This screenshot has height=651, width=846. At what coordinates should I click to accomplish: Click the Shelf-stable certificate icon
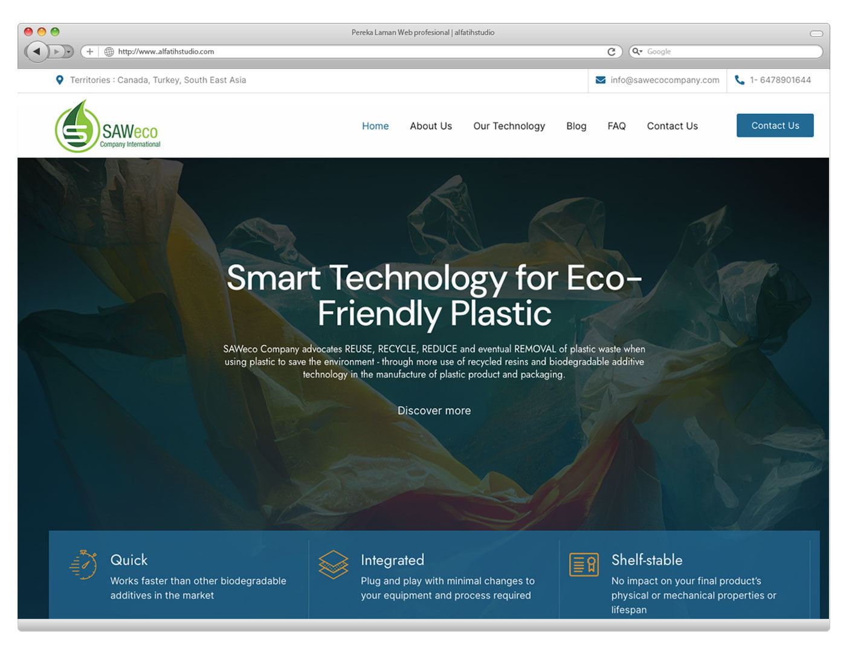click(584, 565)
